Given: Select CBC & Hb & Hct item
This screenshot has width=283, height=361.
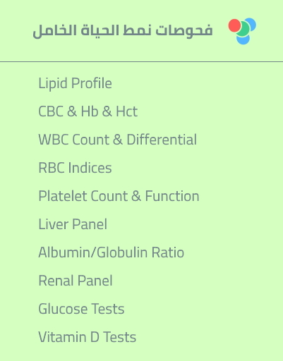Looking at the screenshot, I should click(x=88, y=111).
